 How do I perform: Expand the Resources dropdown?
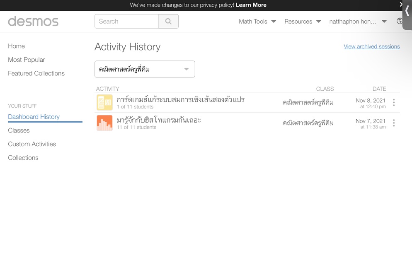[303, 22]
